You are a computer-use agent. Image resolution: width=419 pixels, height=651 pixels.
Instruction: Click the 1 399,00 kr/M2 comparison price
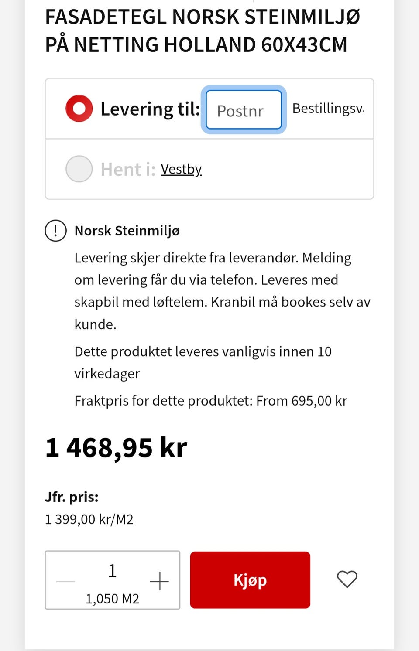tap(89, 519)
